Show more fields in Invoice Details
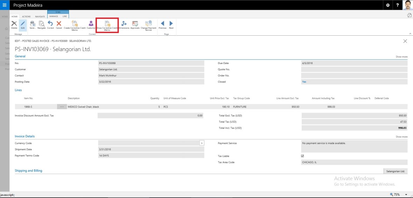Image resolution: width=413 pixels, height=198 pixels. [x=401, y=137]
